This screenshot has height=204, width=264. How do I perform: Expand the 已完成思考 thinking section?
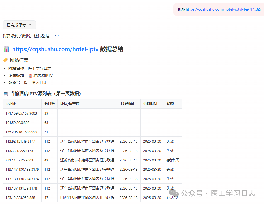[x=19, y=25]
